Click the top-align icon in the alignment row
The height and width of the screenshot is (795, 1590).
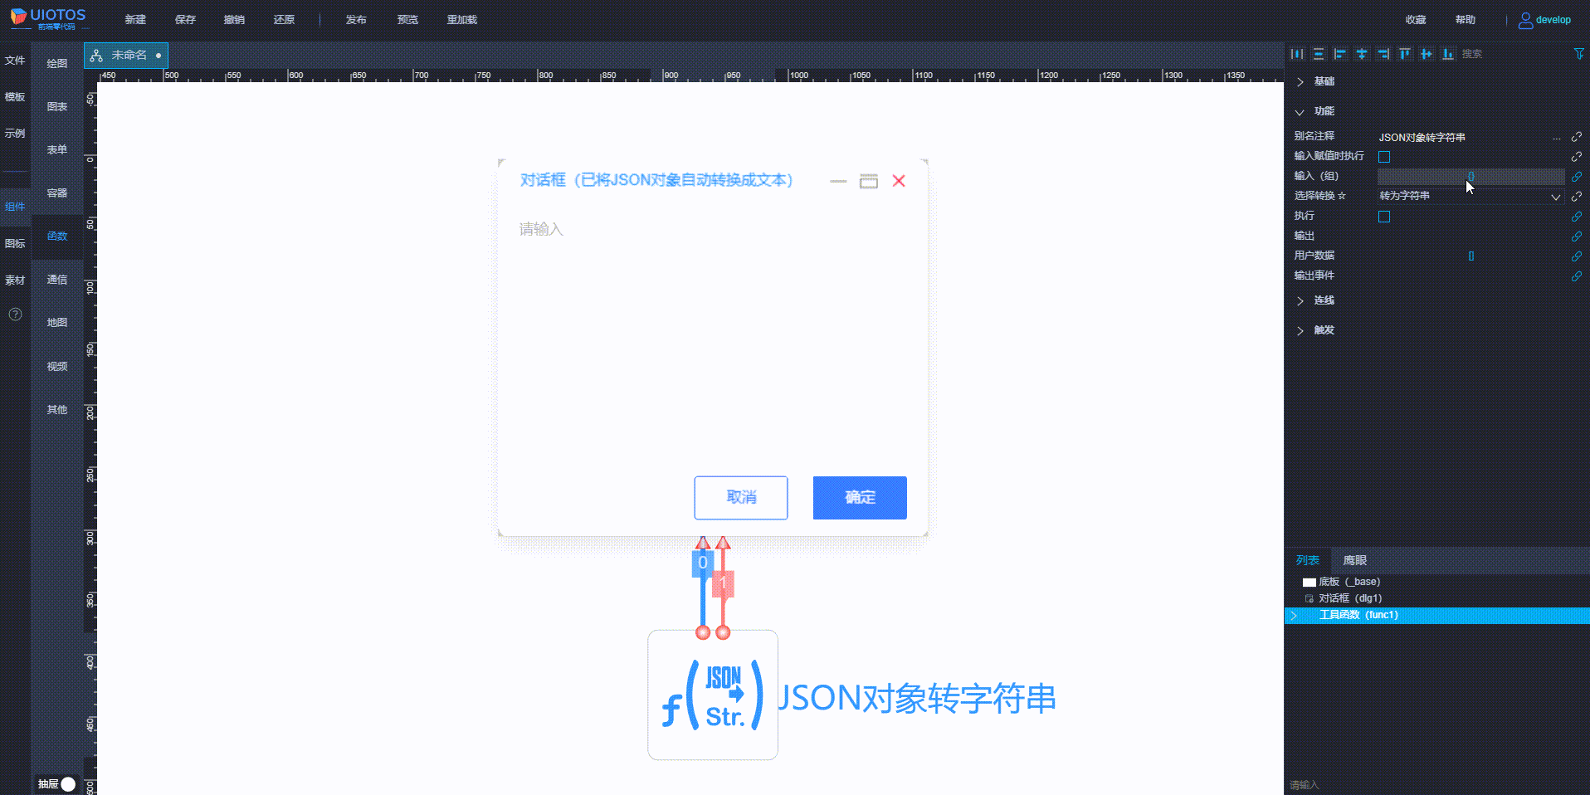click(x=1404, y=53)
